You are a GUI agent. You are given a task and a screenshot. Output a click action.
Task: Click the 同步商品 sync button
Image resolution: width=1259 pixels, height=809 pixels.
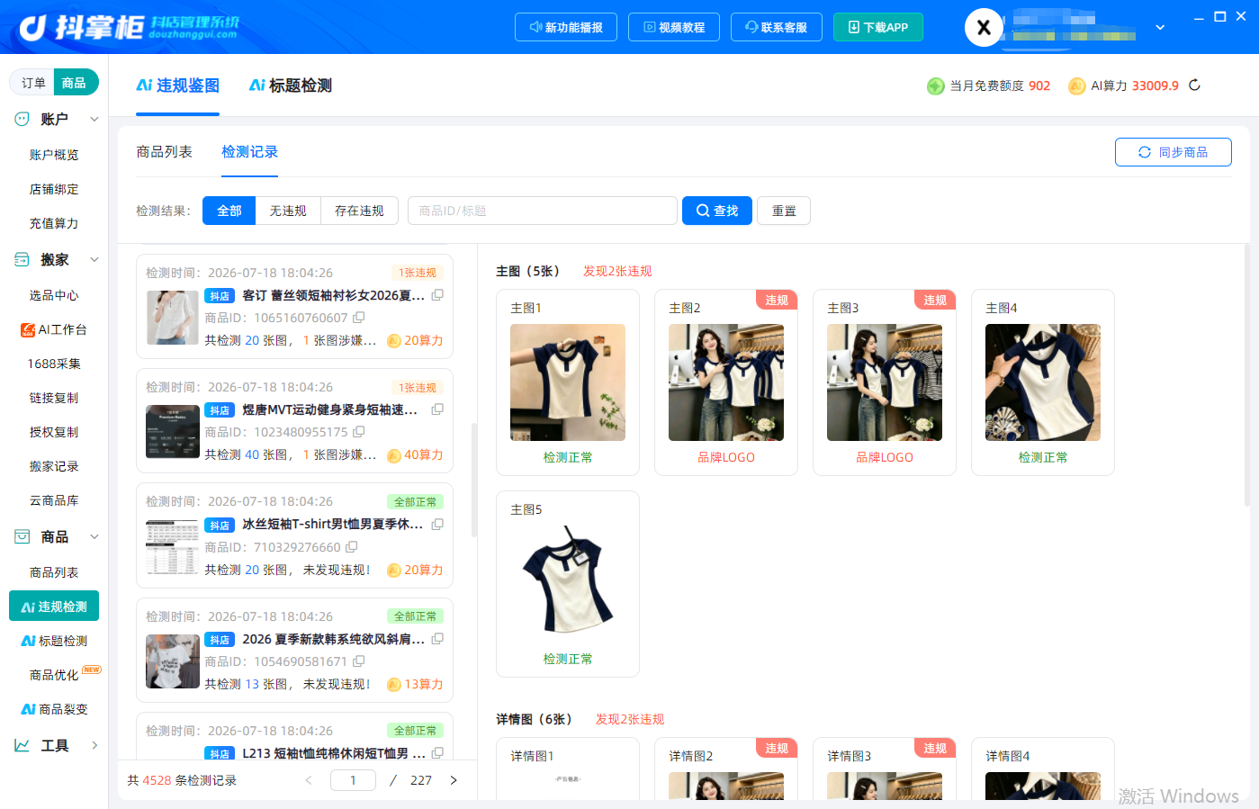(1174, 152)
